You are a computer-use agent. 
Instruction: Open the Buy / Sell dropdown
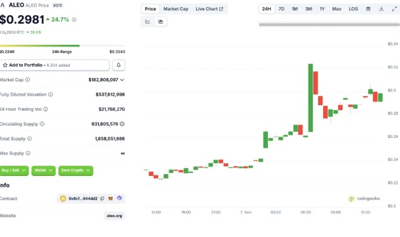click(14, 170)
